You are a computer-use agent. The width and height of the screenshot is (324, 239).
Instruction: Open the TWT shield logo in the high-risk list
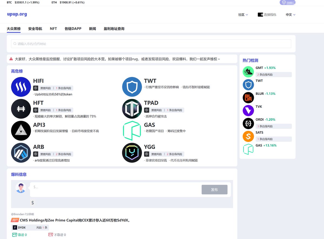[132, 87]
